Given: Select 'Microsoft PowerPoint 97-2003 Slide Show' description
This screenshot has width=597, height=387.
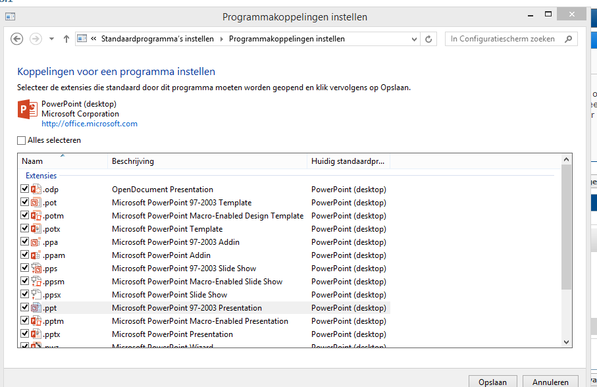Looking at the screenshot, I should tap(184, 269).
